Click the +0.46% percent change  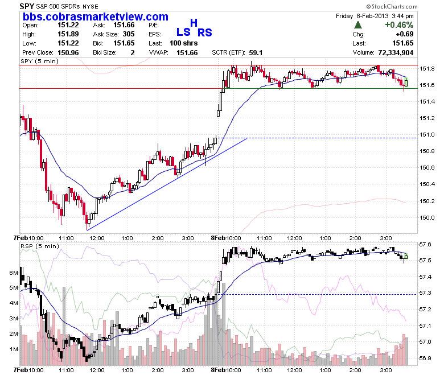click(x=398, y=25)
